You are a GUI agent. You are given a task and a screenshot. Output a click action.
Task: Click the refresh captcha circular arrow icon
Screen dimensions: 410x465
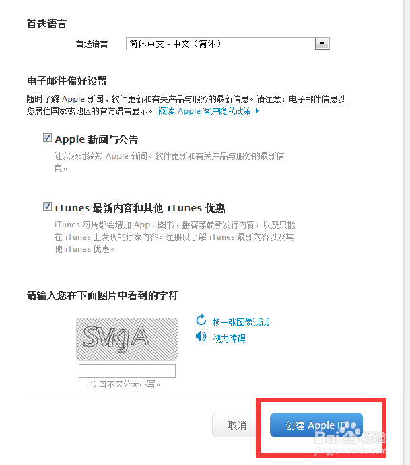(201, 320)
